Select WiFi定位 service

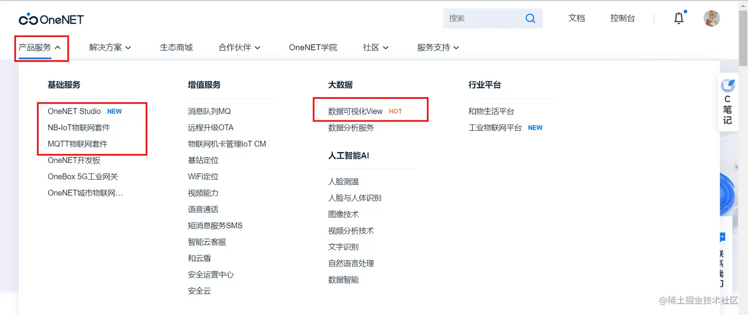[x=203, y=176]
